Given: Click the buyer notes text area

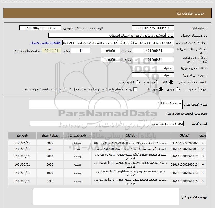Looking at the screenshot, I should pos(106,197).
